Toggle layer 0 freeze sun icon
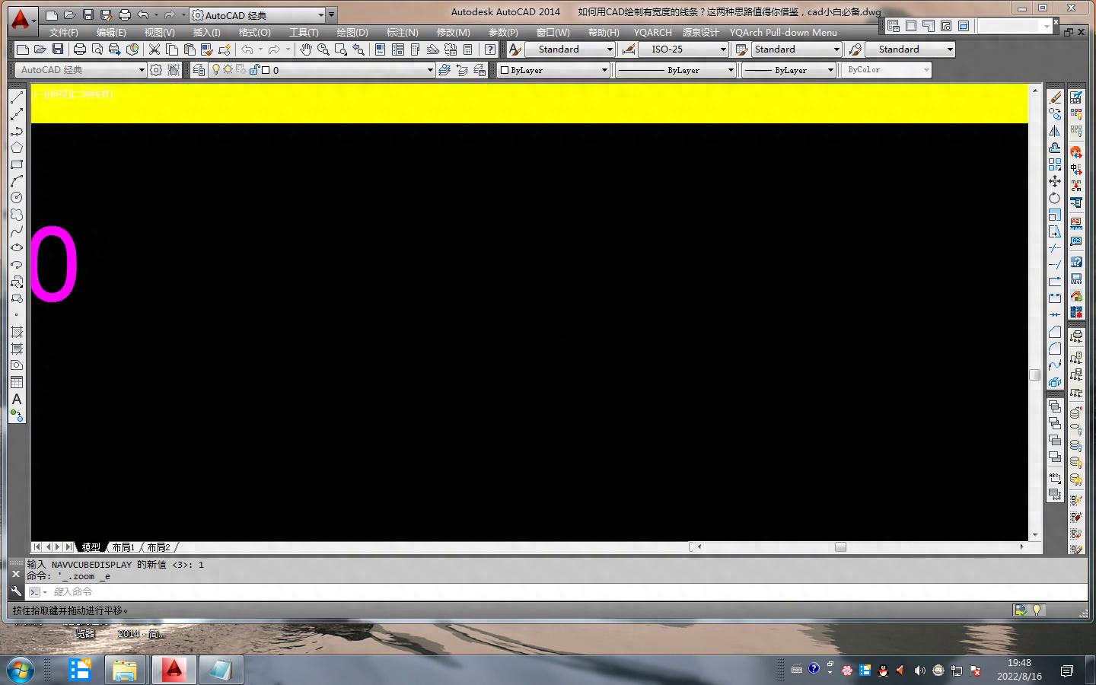This screenshot has width=1096, height=685. (228, 70)
